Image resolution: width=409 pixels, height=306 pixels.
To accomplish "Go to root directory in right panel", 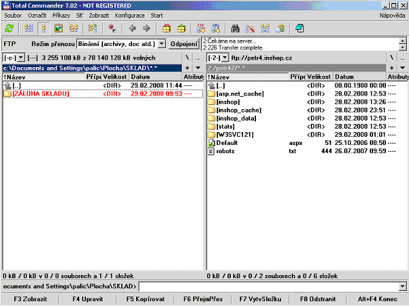I will [x=391, y=58].
